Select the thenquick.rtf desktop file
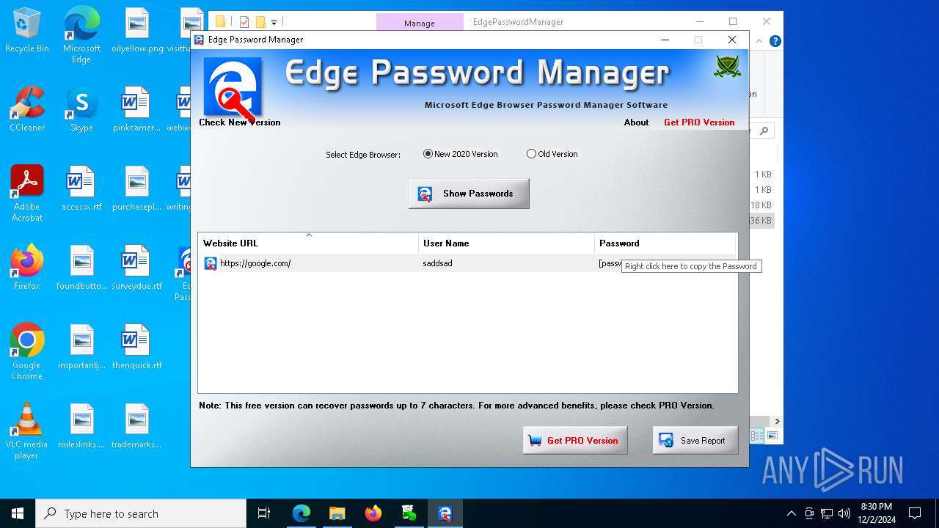This screenshot has width=939, height=528. [x=137, y=348]
